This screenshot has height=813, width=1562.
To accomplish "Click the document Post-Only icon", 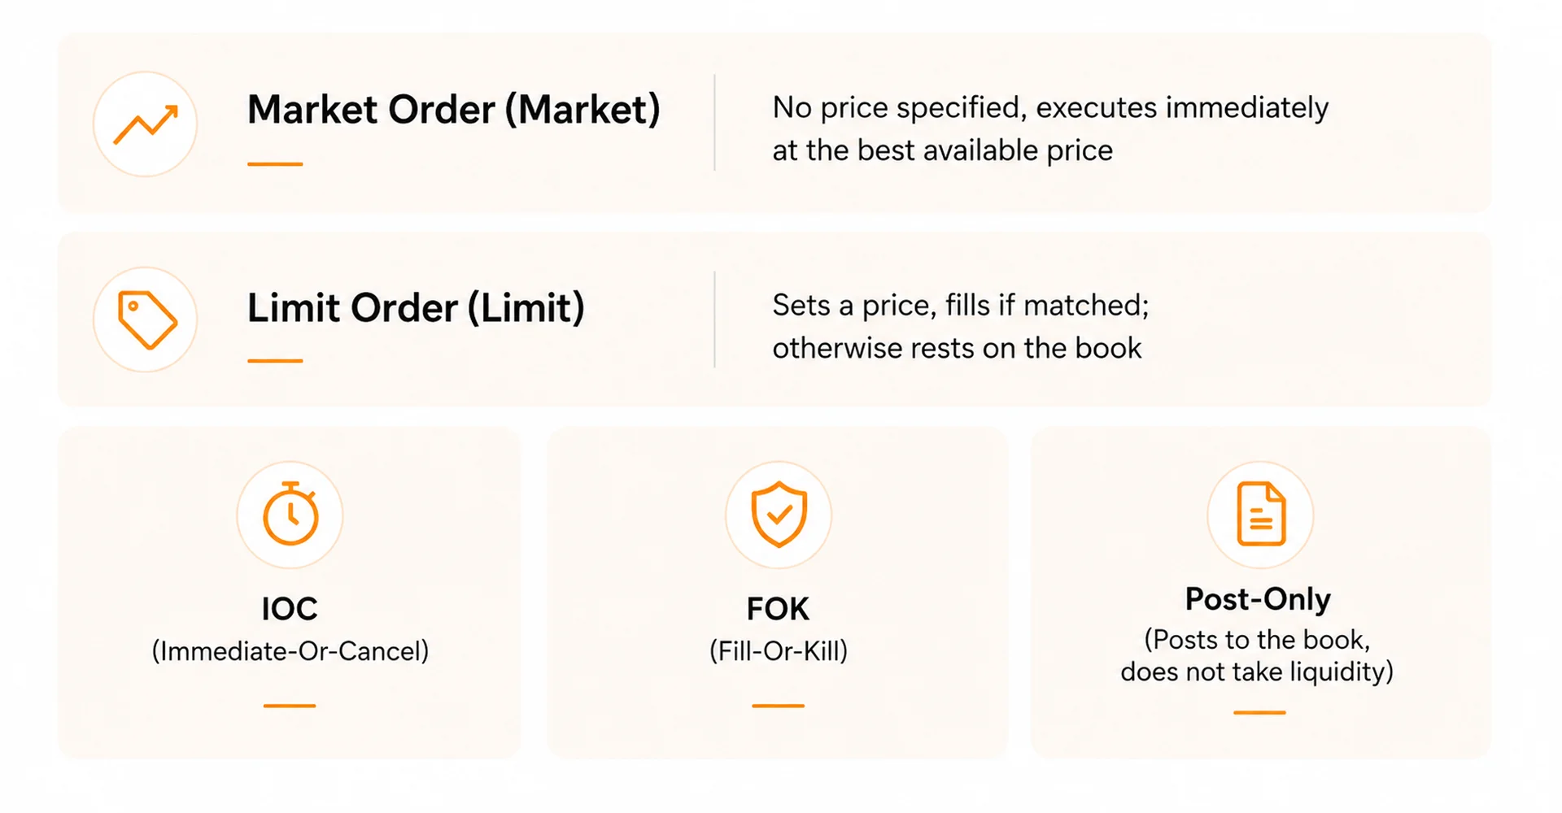I will (x=1260, y=515).
